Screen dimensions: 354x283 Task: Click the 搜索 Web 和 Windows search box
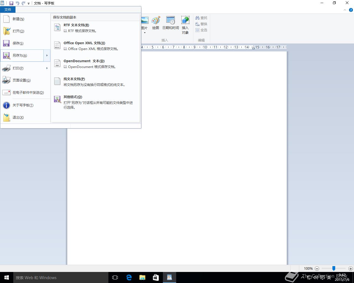point(61,277)
